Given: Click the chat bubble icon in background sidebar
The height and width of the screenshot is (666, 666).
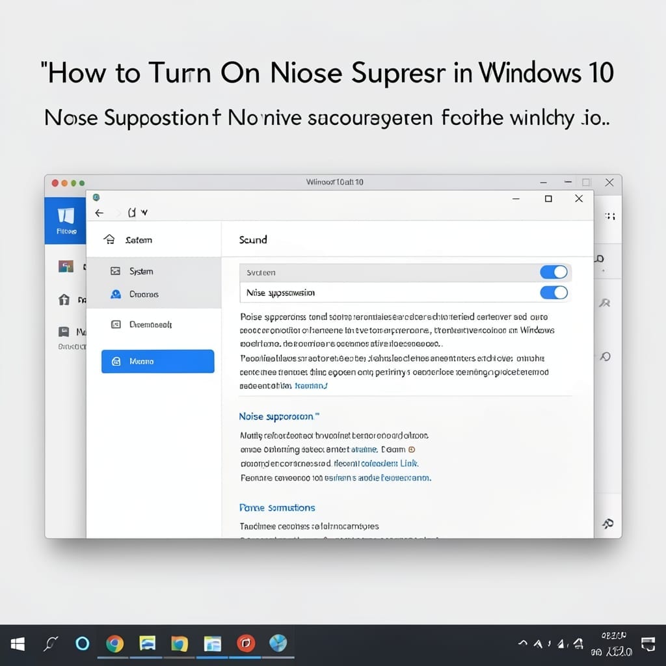Looking at the screenshot, I should (64, 331).
